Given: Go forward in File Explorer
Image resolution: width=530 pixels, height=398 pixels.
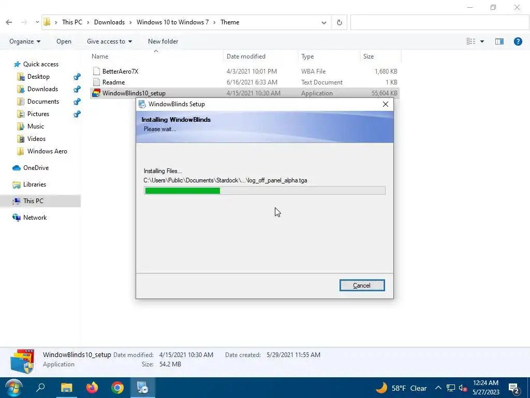Looking at the screenshot, I should click(x=24, y=22).
